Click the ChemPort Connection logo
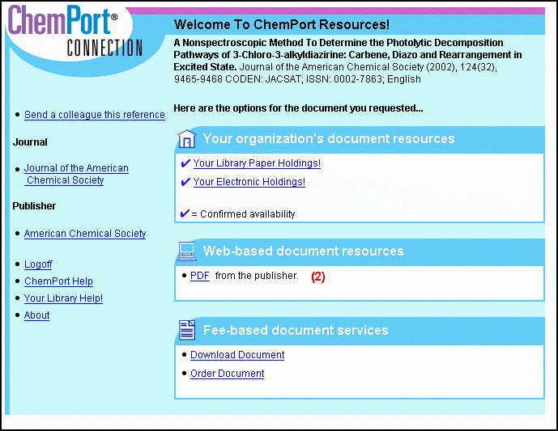 [73, 32]
